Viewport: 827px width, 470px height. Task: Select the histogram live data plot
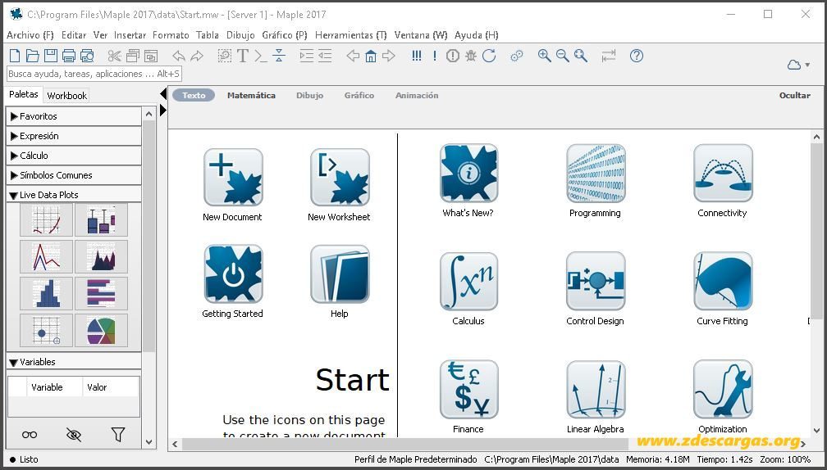47,294
